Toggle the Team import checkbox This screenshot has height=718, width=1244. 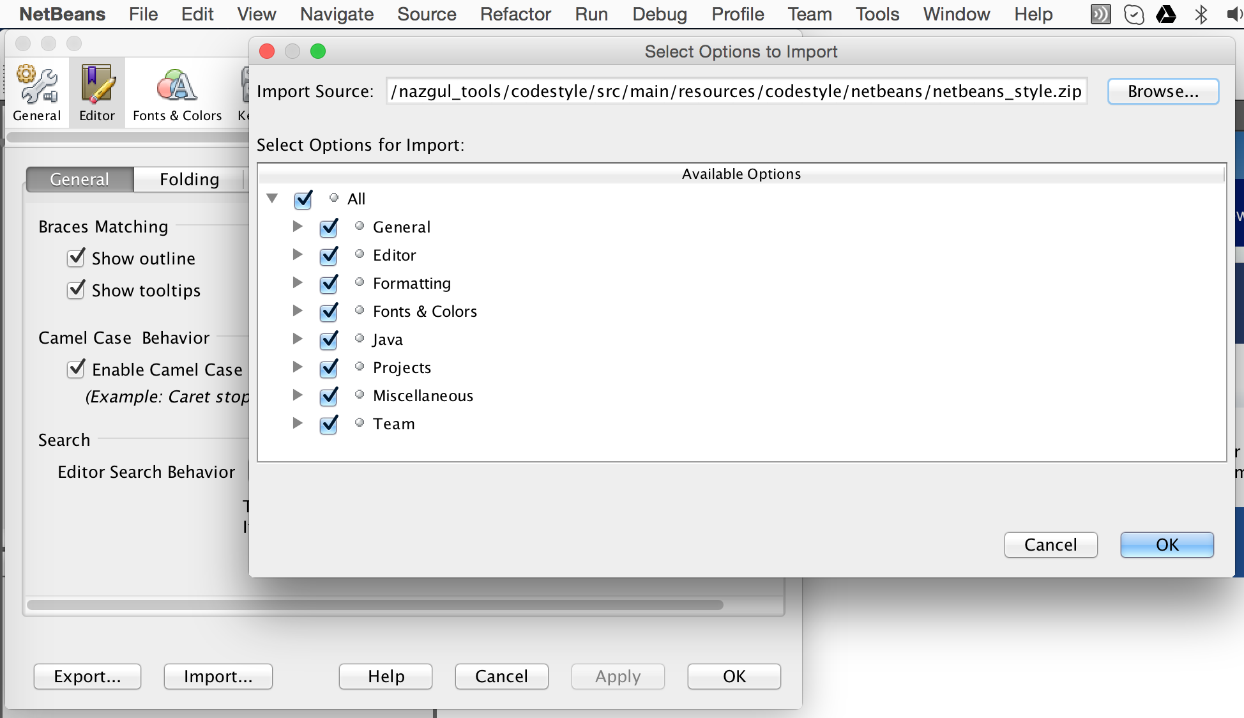329,424
